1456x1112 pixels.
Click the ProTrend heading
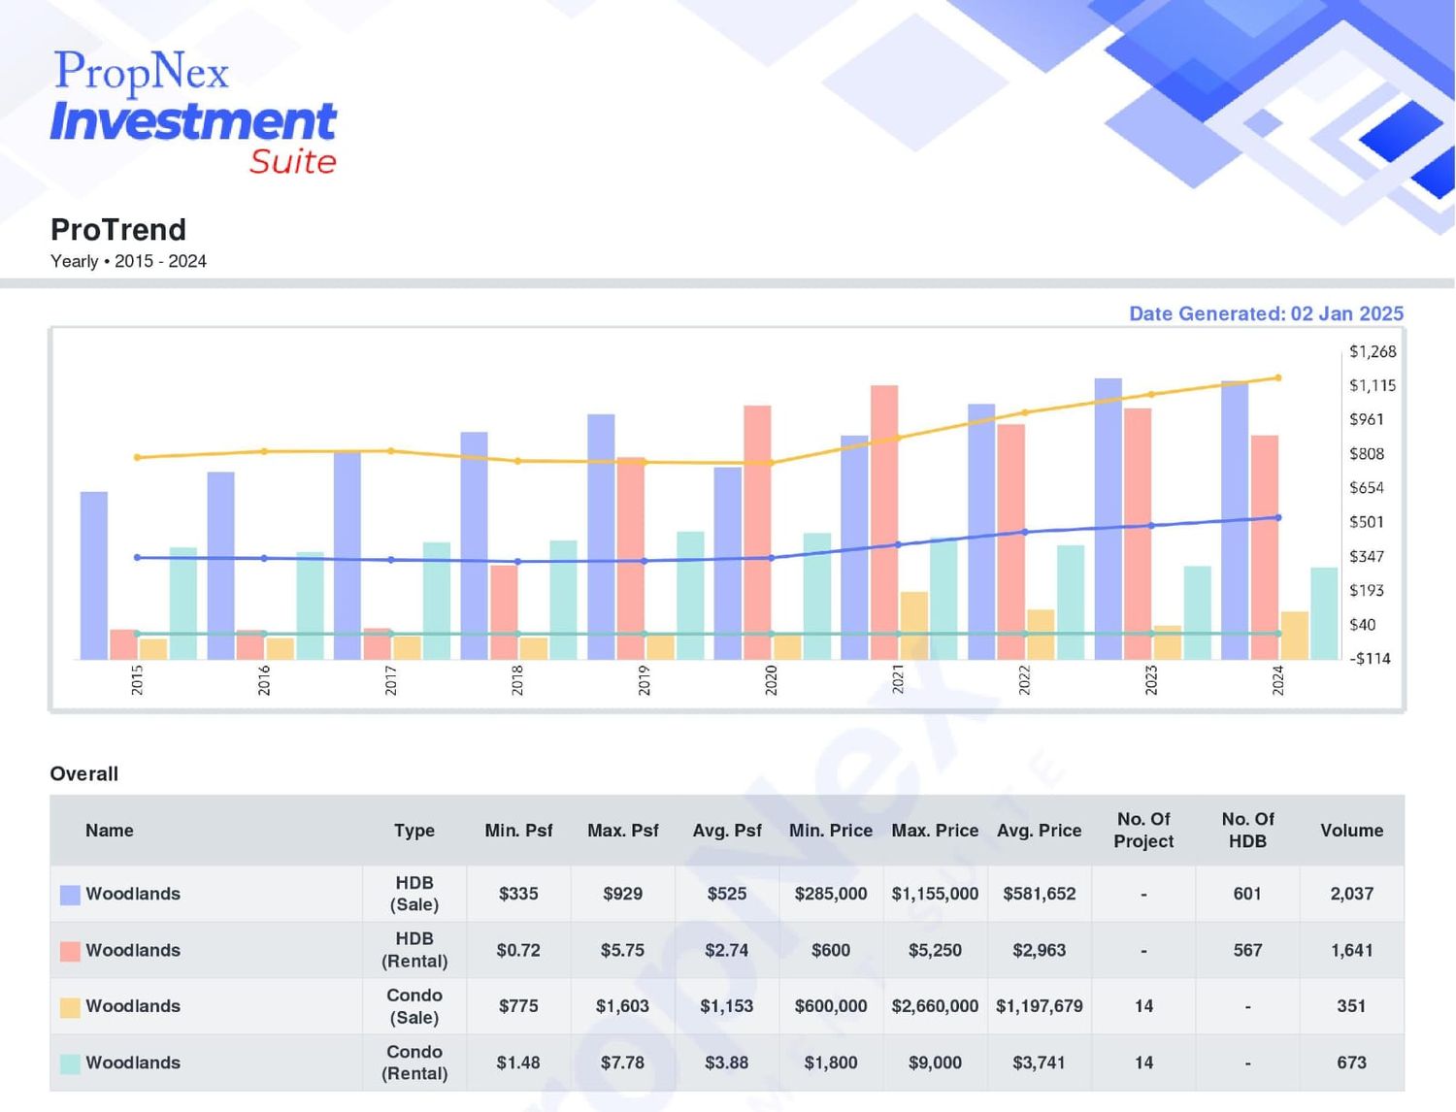point(118,230)
